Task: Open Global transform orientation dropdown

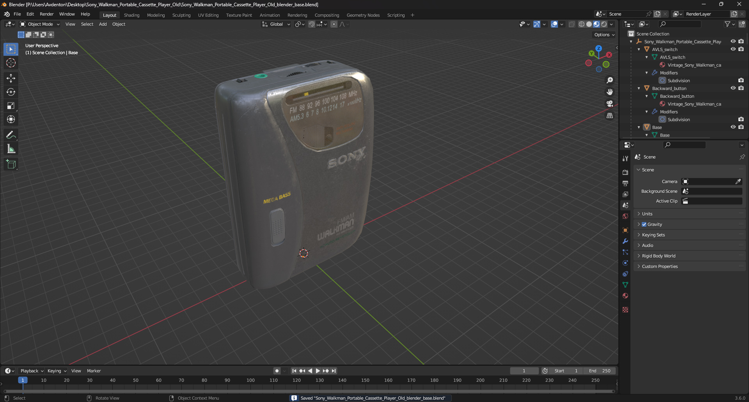Action: coord(276,24)
